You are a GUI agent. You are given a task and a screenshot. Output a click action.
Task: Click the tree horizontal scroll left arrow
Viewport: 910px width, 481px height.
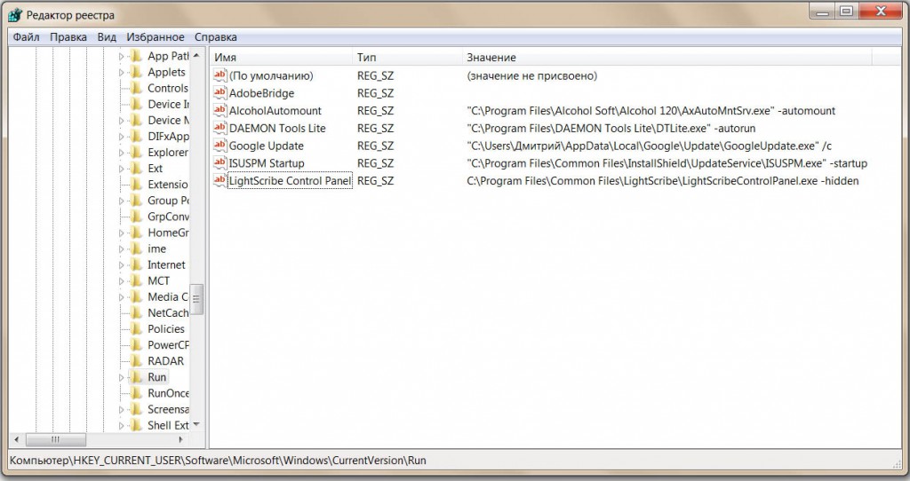point(16,440)
